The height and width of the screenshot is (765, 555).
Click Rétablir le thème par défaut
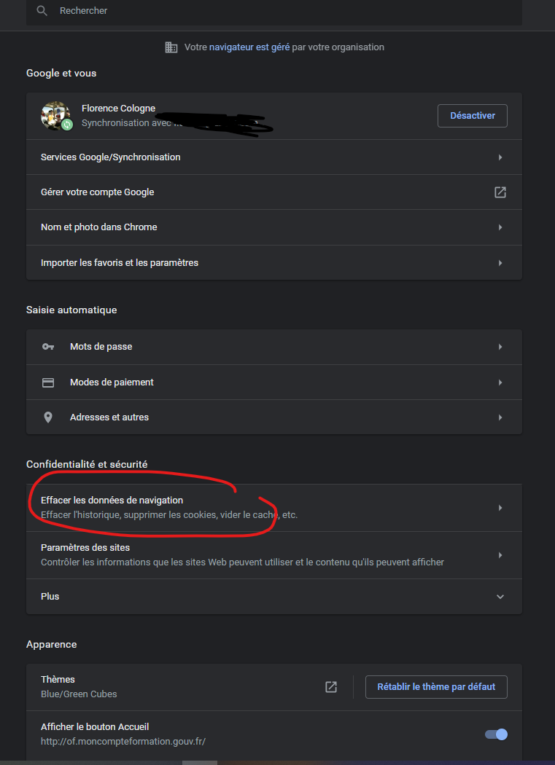pos(436,686)
